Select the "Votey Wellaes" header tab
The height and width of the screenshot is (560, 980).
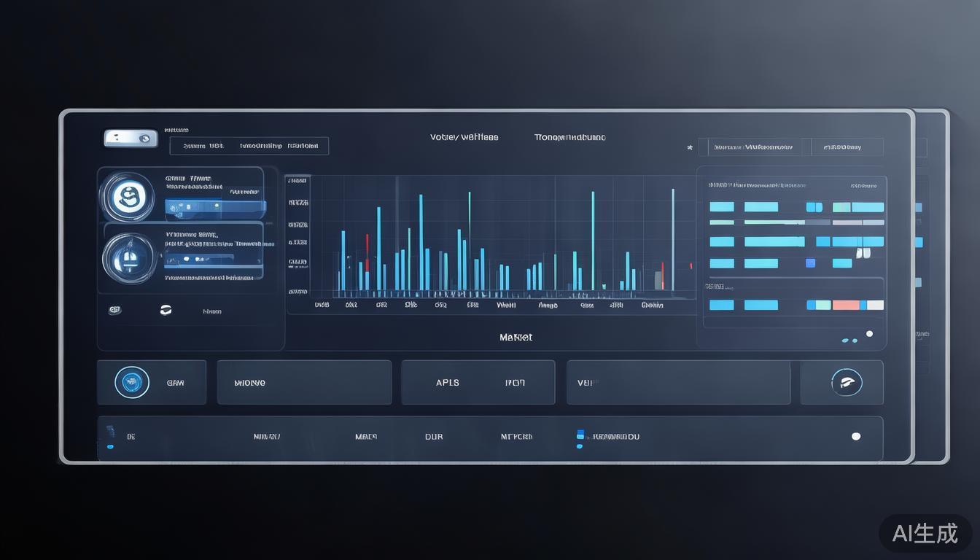(464, 137)
